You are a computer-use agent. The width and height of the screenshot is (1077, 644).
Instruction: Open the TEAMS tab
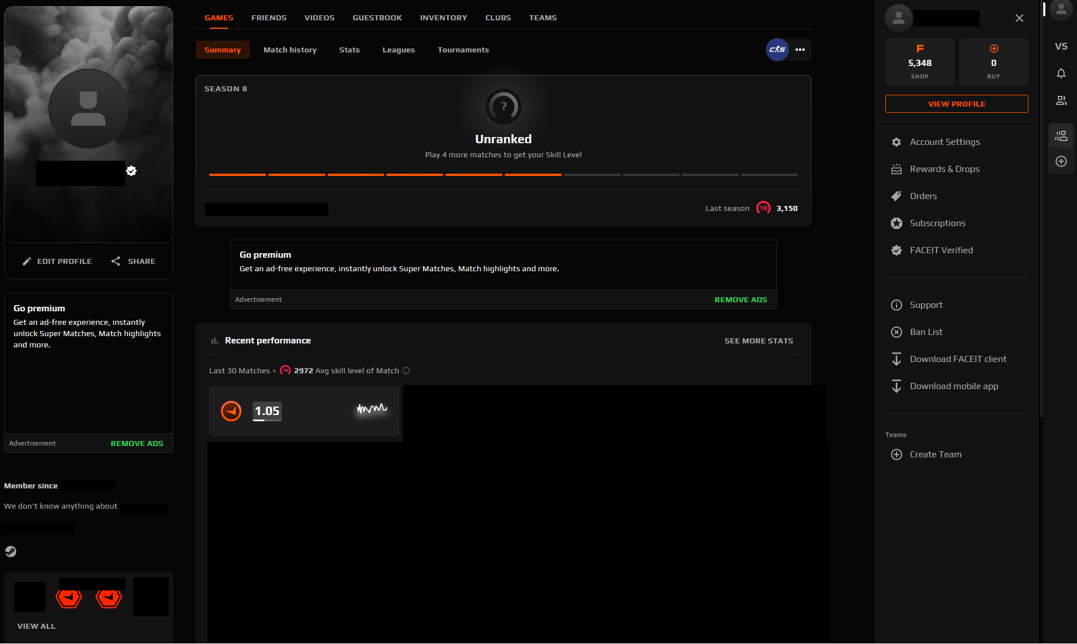[x=542, y=17]
